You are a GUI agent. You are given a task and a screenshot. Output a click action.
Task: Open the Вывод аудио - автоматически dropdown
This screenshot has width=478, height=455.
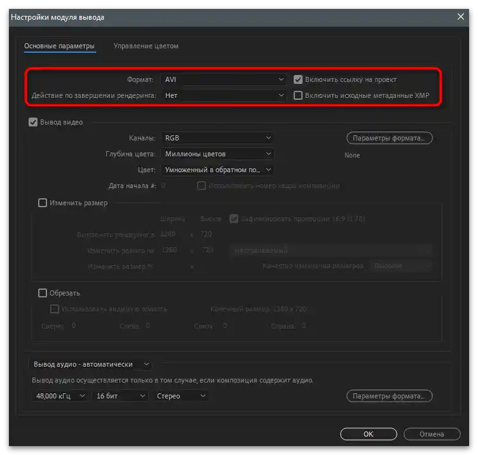[91, 364]
